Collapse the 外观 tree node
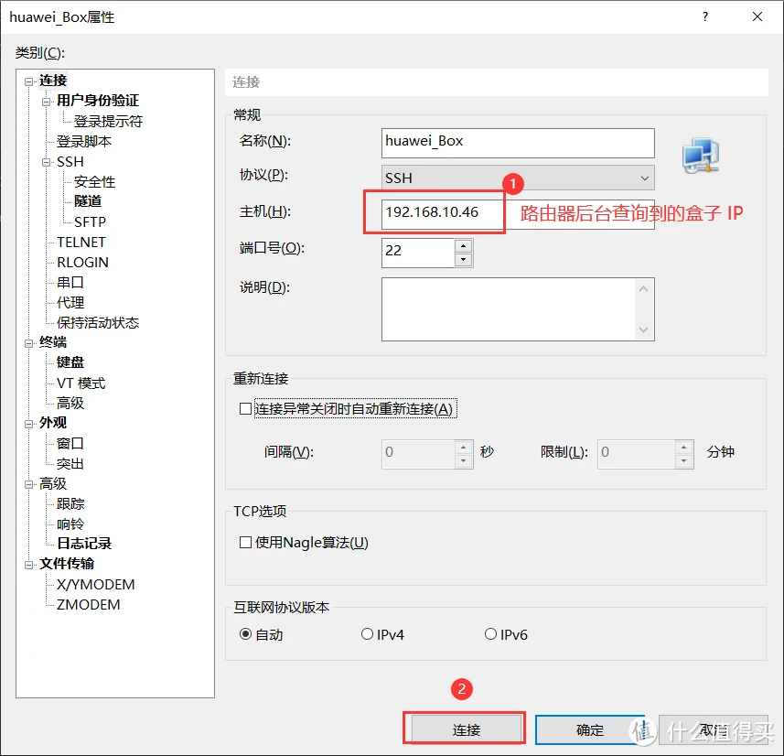The width and height of the screenshot is (784, 756). click(29, 424)
